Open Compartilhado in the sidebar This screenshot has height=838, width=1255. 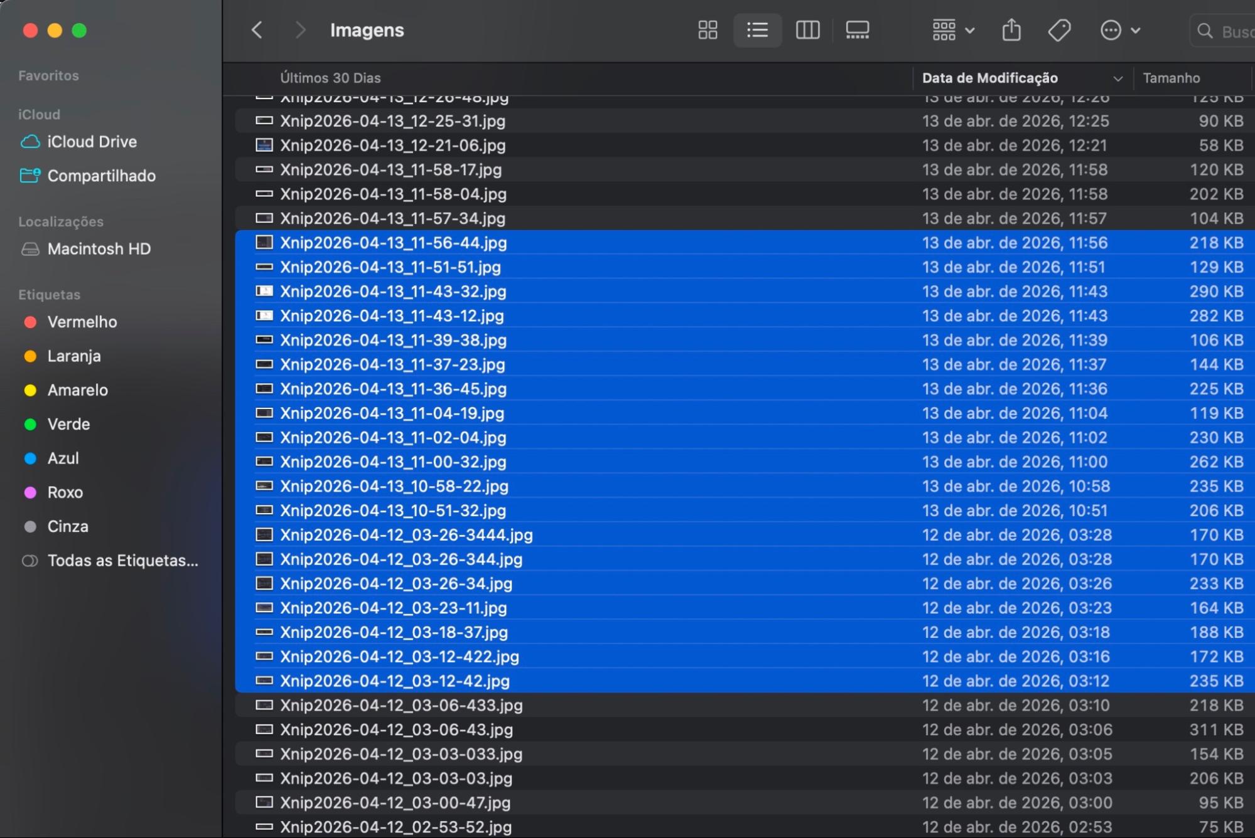click(x=88, y=176)
